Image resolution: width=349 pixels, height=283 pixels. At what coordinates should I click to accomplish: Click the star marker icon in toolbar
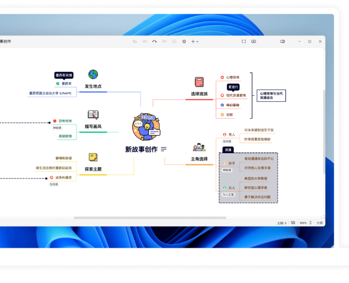pyautogui.click(x=184, y=41)
